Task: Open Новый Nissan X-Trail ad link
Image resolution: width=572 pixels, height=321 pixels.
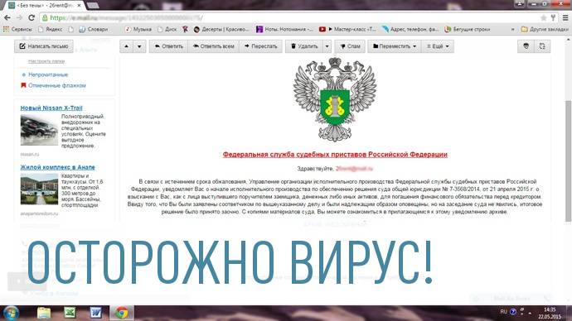Action: [x=51, y=108]
